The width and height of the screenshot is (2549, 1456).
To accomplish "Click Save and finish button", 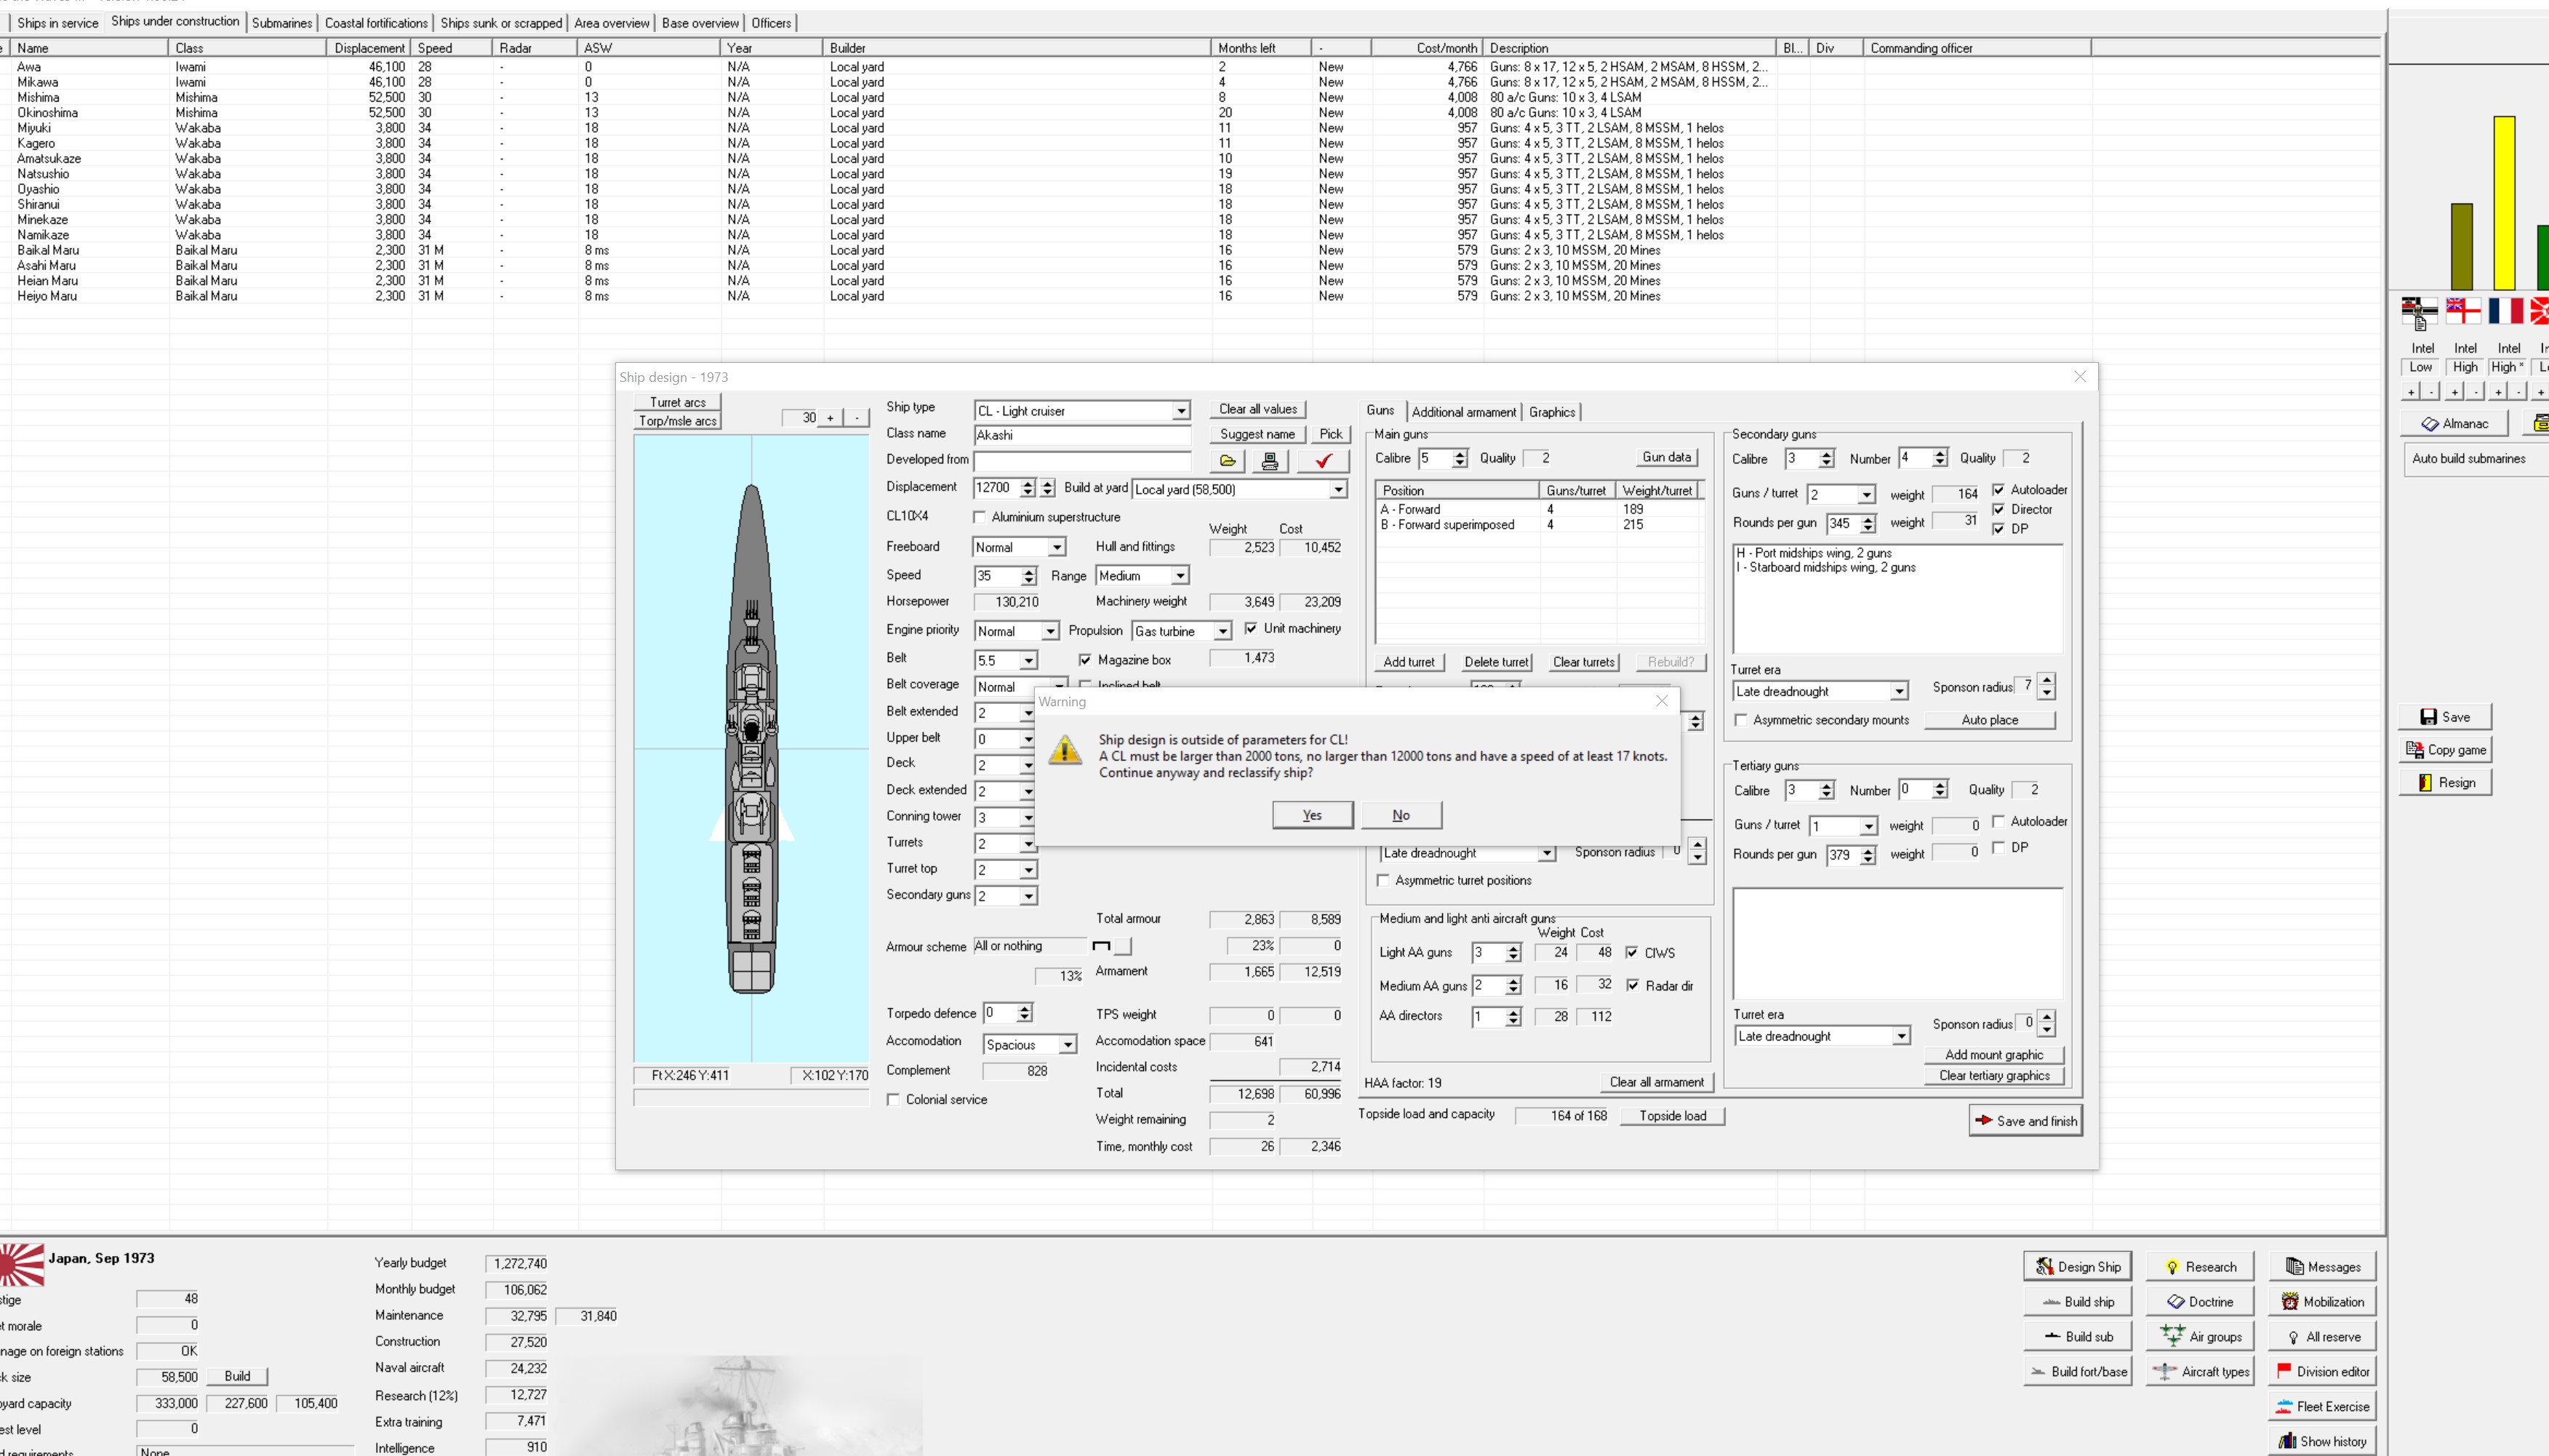I will 2025,1121.
